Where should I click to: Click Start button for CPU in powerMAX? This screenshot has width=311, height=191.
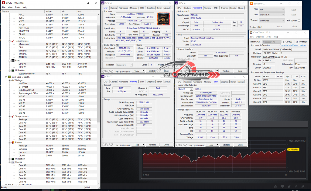[294, 10]
